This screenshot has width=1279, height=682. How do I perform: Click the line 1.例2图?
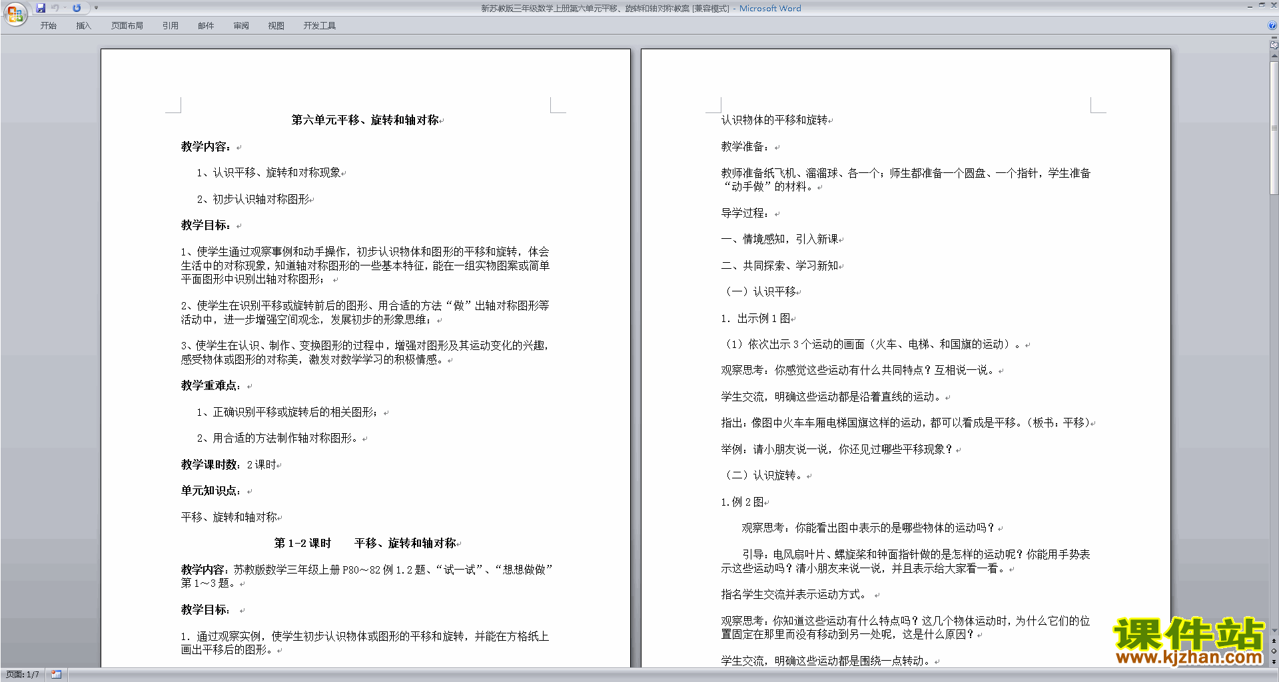click(743, 502)
